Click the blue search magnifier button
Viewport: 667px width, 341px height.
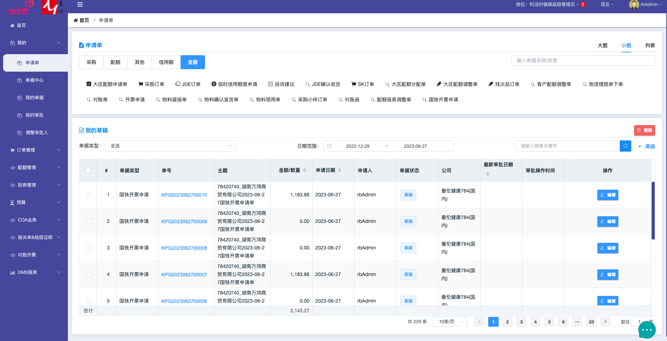625,146
